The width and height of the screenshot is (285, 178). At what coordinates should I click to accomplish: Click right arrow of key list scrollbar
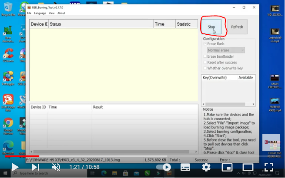[253, 104]
